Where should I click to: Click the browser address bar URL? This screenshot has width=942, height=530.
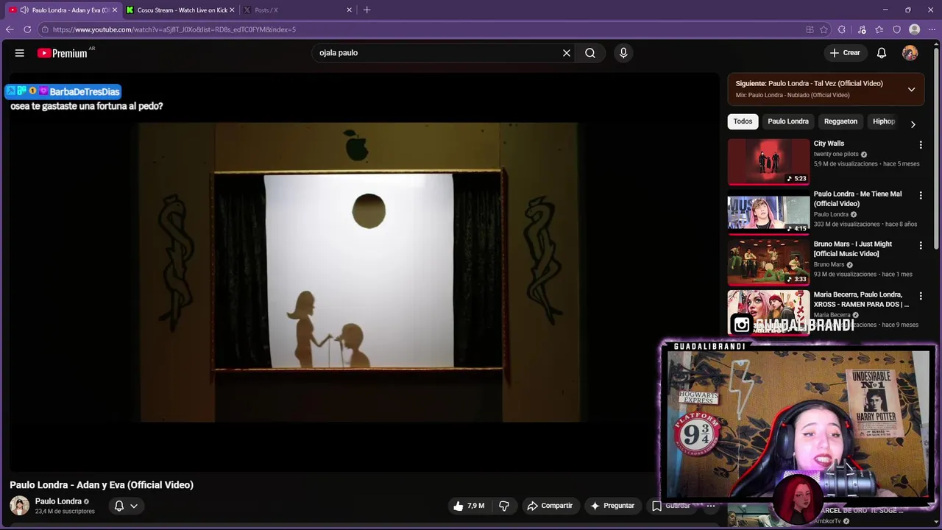(174, 29)
